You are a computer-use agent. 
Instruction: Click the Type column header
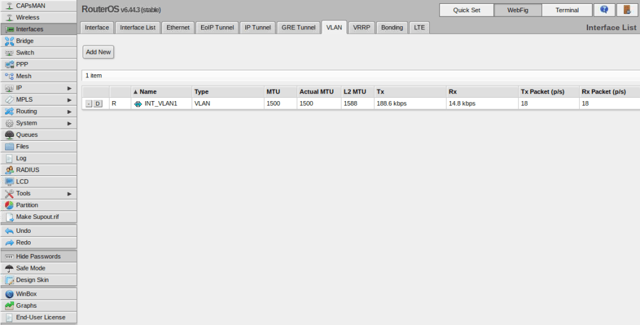[228, 91]
